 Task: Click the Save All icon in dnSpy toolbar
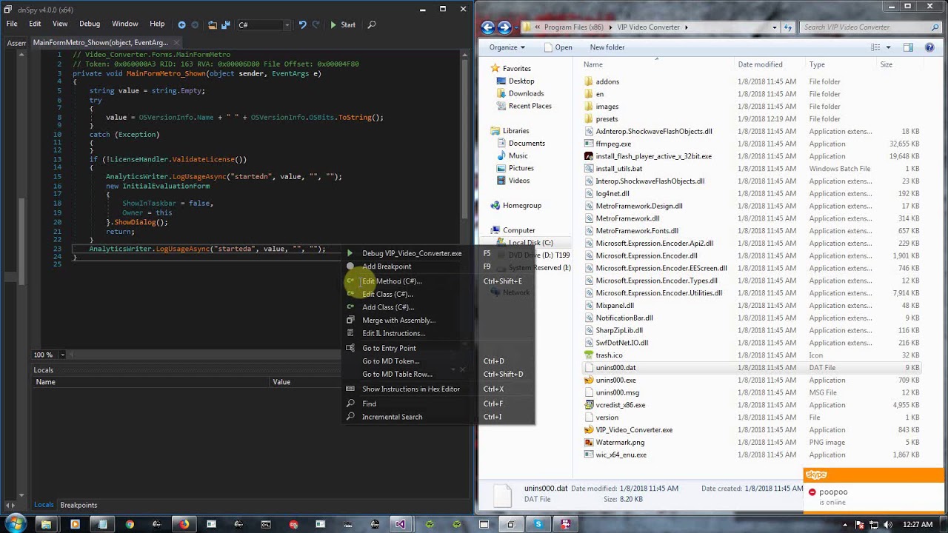tap(225, 24)
